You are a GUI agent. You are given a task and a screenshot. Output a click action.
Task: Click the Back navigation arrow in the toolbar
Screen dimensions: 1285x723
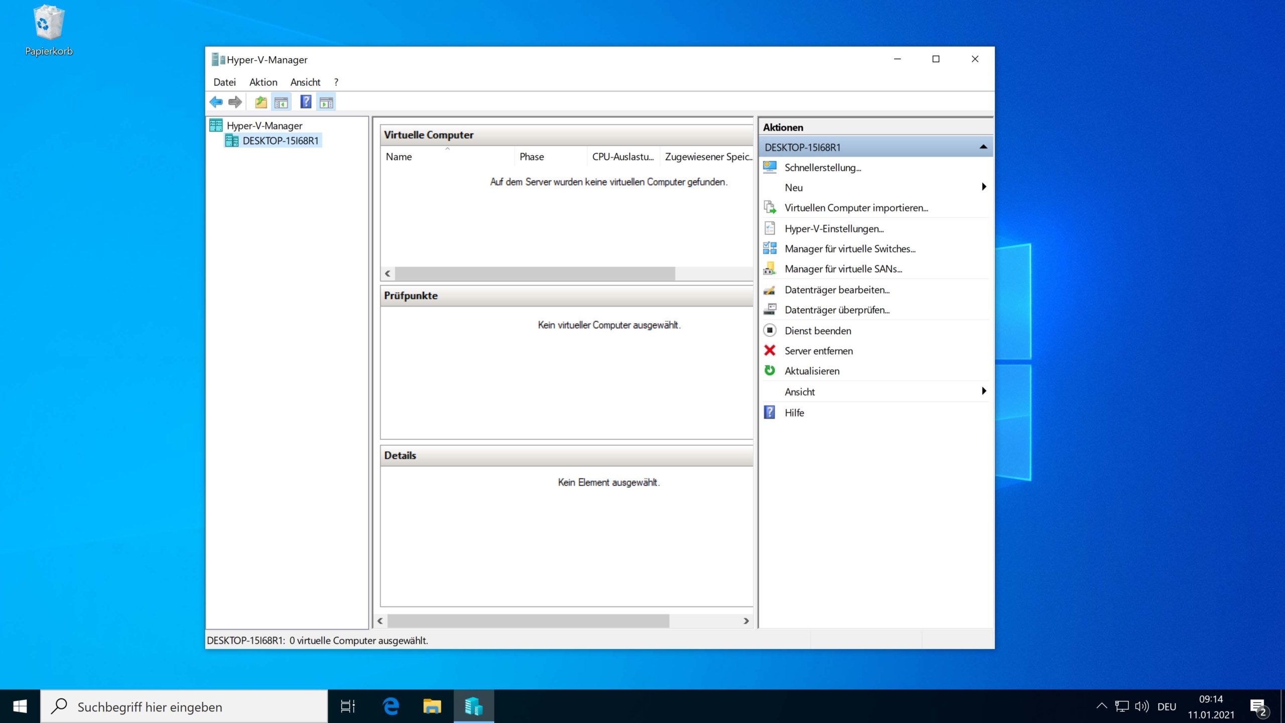(217, 102)
